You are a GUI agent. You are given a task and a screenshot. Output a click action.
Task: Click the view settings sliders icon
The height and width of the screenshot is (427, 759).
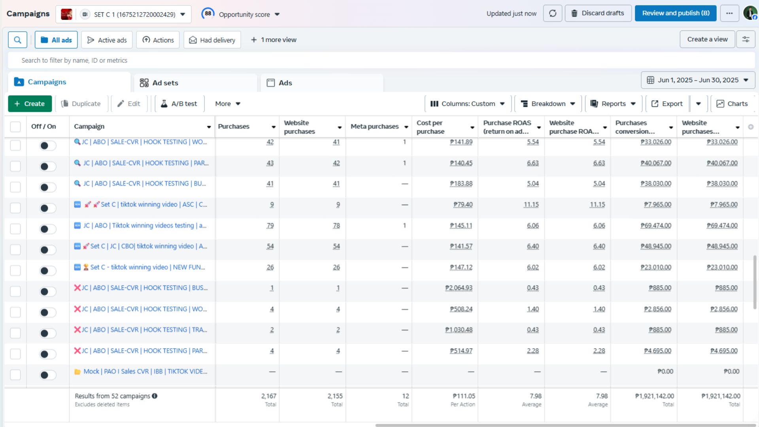[746, 40]
